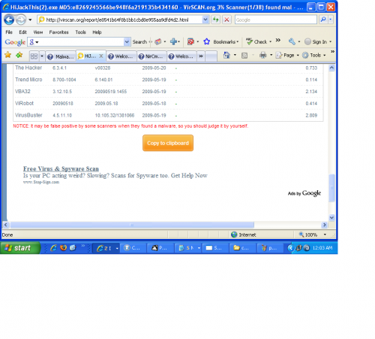Image resolution: width=375 pixels, height=339 pixels.
Task: Expand the address bar URL history dropdown
Action: click(x=205, y=20)
